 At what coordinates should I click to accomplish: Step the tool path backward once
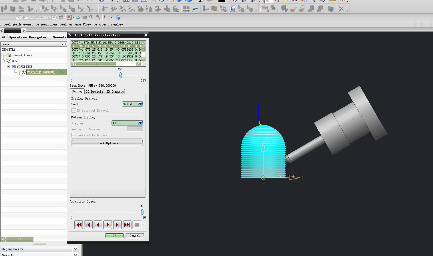pos(98,225)
